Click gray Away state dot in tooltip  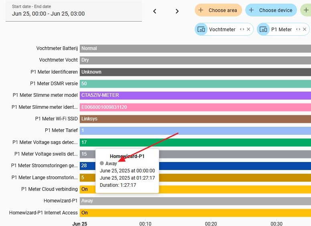[102, 163]
